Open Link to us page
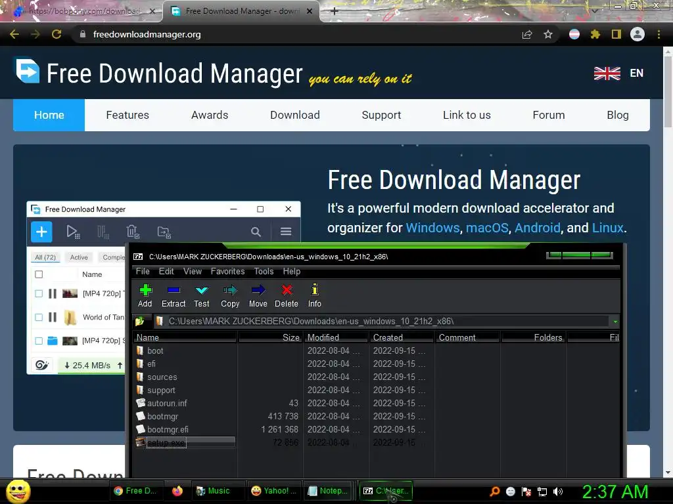This screenshot has width=673, height=504. click(467, 115)
